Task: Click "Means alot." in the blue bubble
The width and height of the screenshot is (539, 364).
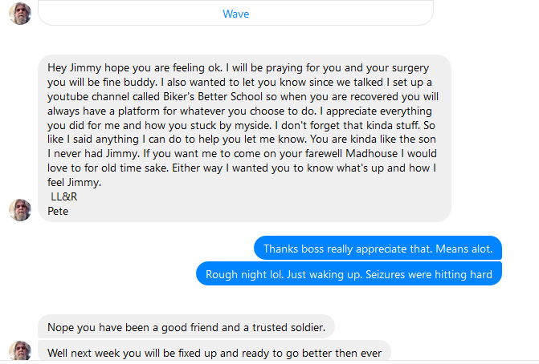Action: pos(464,249)
